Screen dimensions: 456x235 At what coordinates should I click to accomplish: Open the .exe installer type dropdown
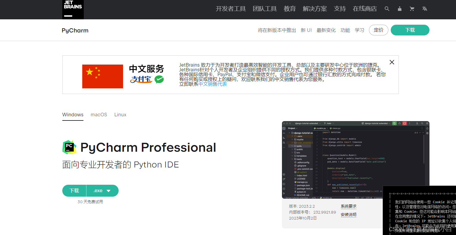103,191
